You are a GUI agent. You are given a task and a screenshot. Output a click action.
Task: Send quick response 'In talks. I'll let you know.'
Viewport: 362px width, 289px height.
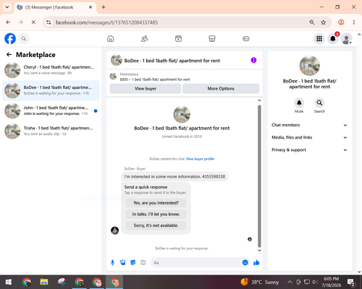click(x=156, y=214)
